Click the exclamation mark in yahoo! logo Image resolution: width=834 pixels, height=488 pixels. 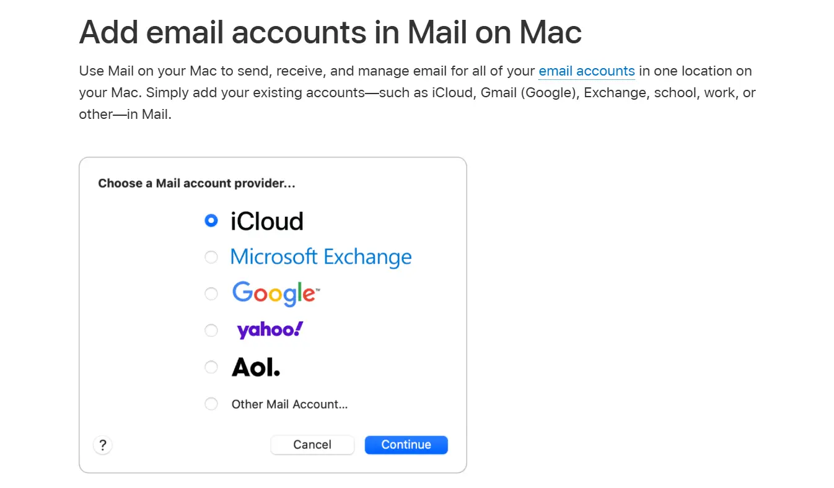[x=299, y=329]
